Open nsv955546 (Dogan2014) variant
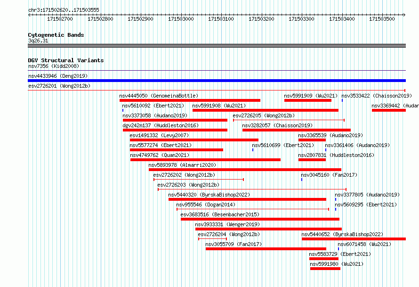 [206, 205]
